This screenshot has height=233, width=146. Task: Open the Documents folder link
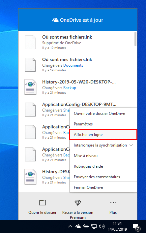click(x=73, y=65)
